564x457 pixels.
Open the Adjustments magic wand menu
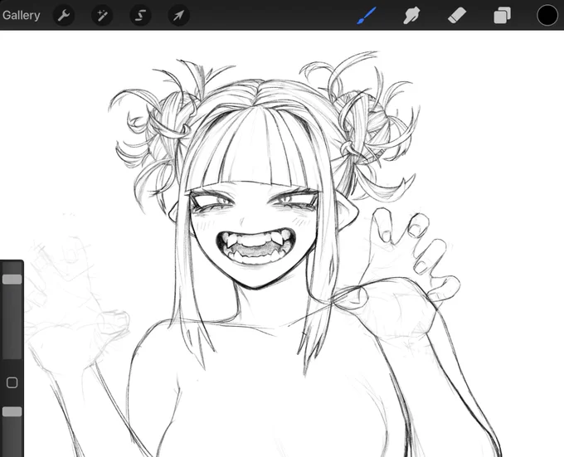[x=102, y=16]
